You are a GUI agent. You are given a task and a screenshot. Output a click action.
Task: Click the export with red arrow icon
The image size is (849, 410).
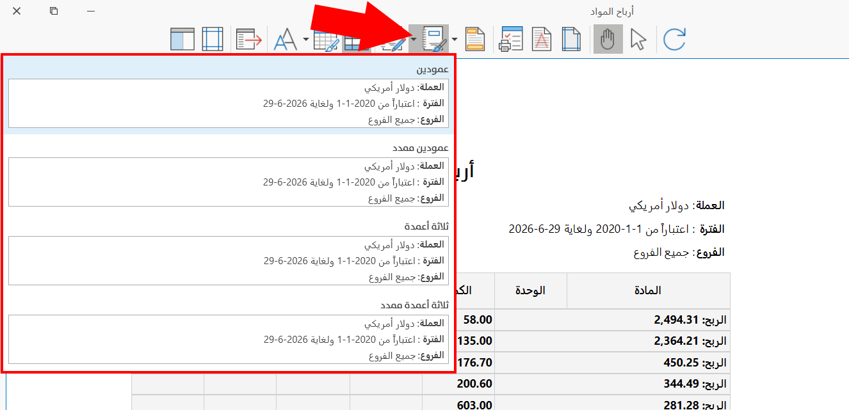[249, 39]
